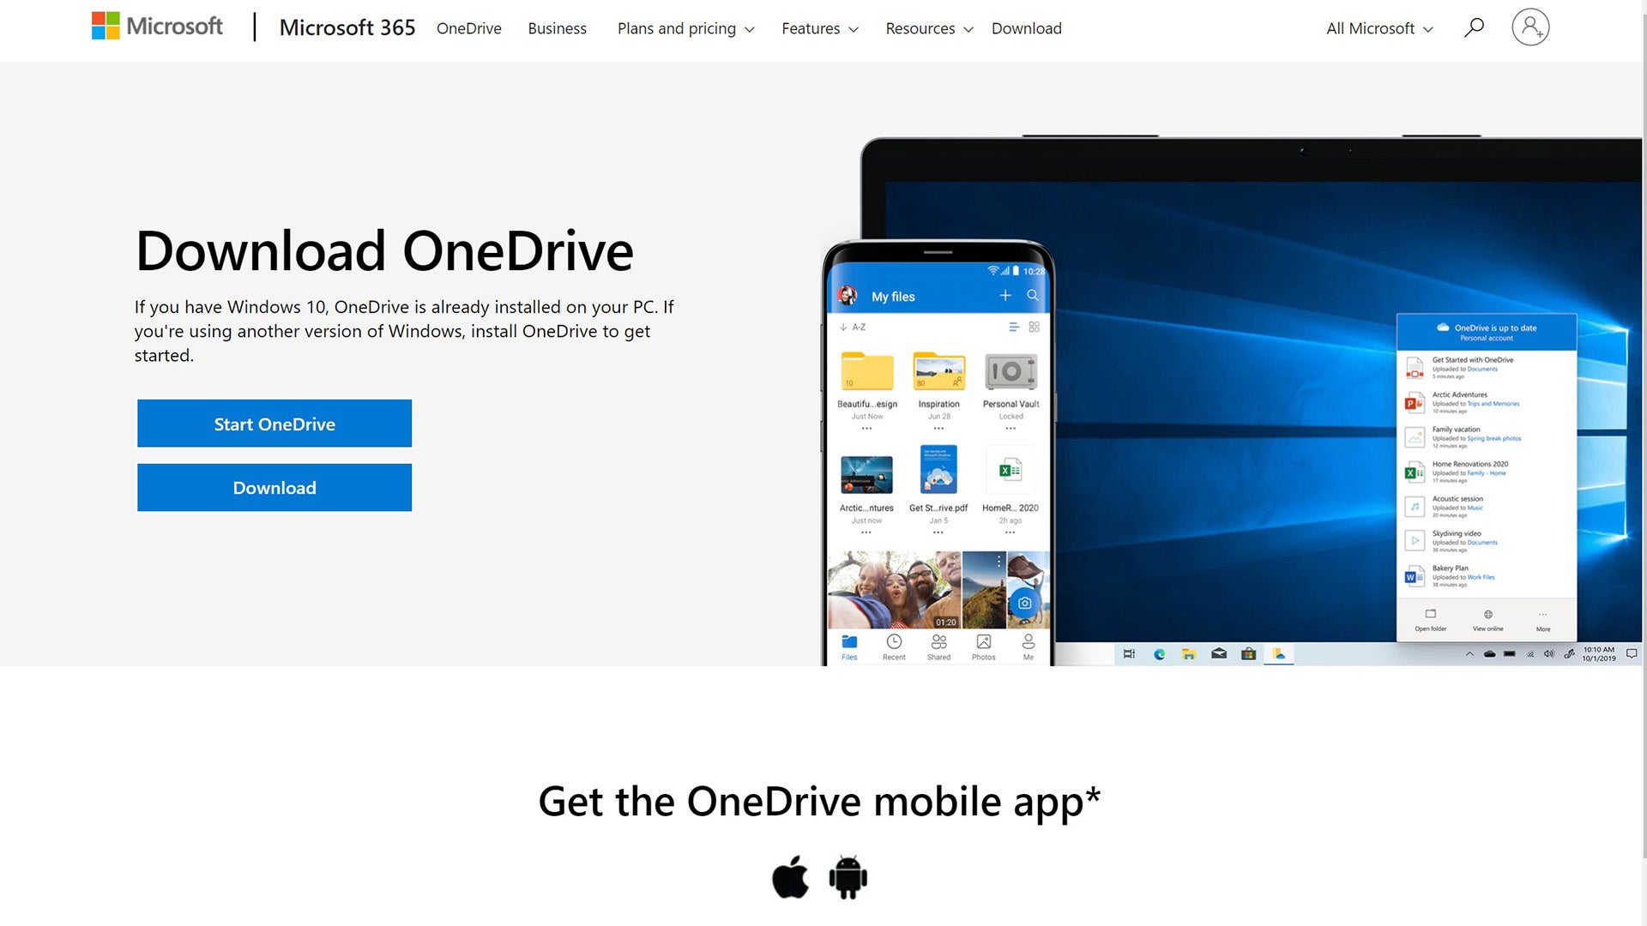Click the Apple iOS download icon
1647x926 pixels.
(x=791, y=876)
